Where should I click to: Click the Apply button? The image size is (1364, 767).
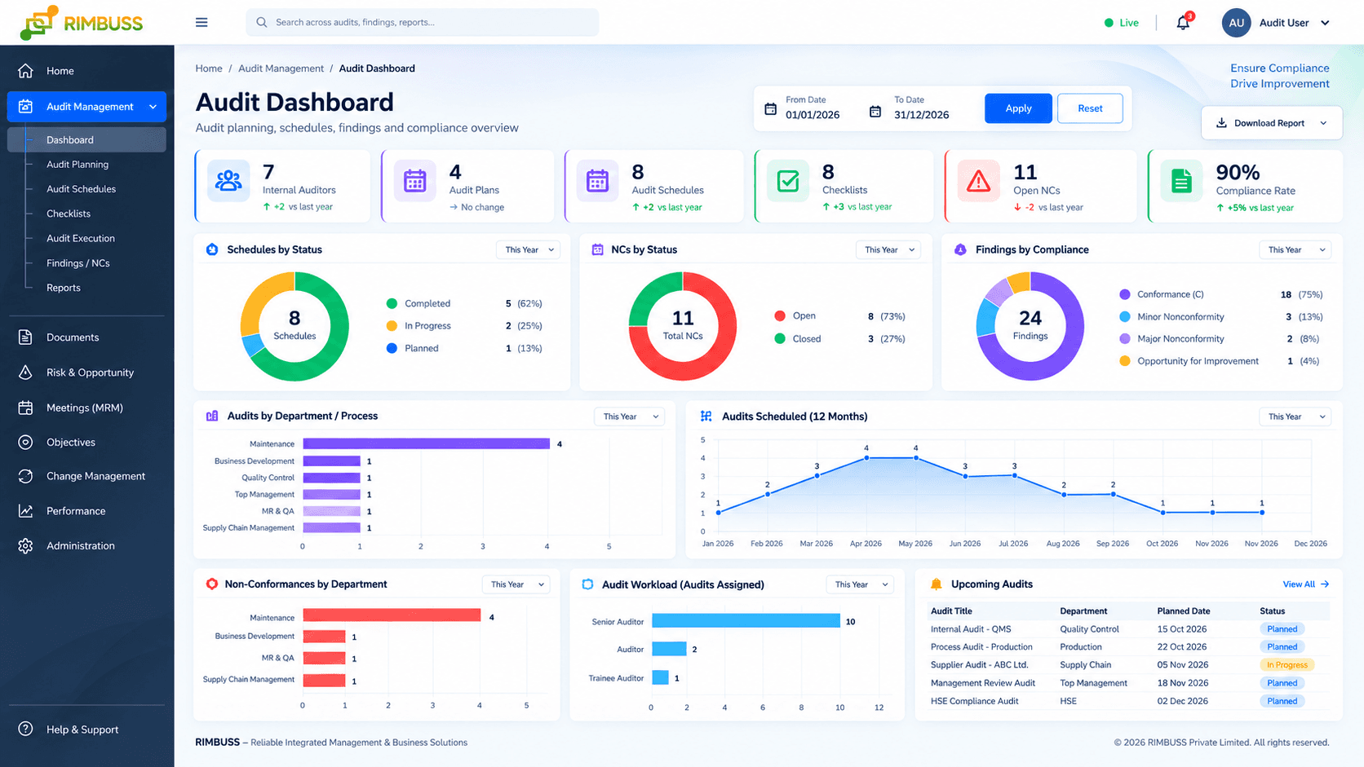1018,108
